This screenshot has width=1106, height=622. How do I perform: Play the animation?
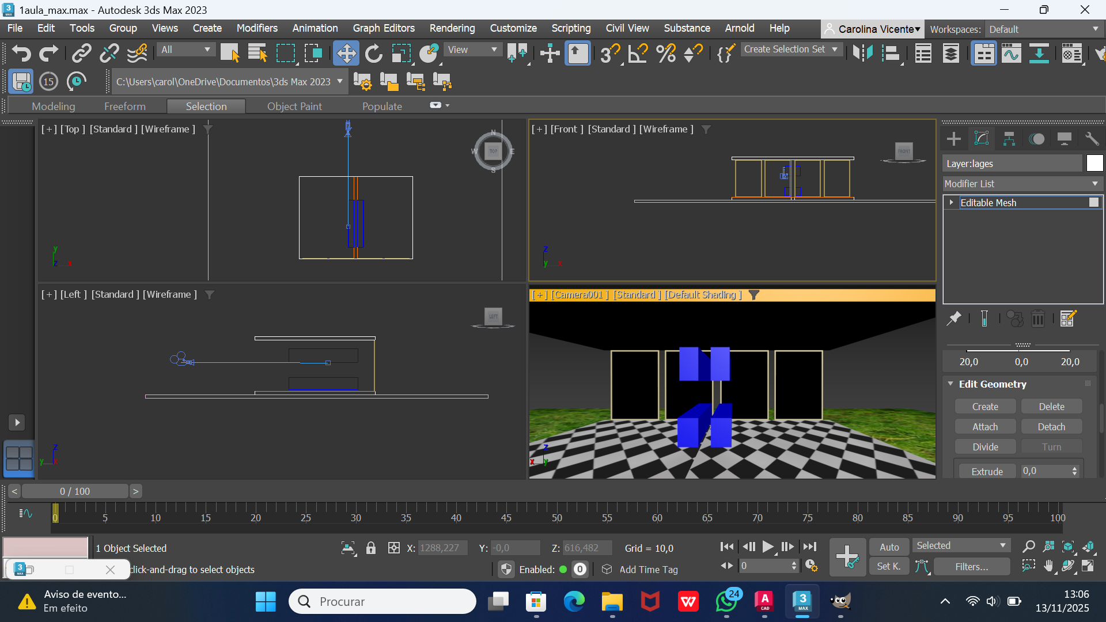click(768, 547)
